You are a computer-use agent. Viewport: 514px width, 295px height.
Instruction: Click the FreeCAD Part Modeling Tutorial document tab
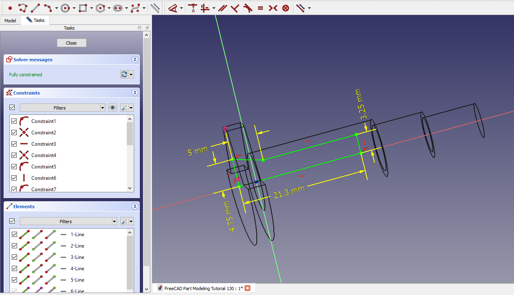pos(203,289)
